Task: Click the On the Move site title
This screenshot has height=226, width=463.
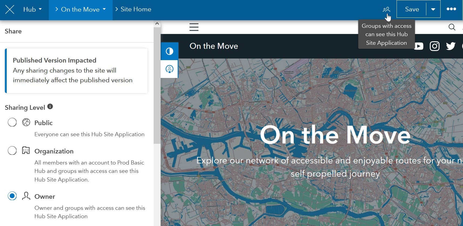Action: tap(214, 46)
